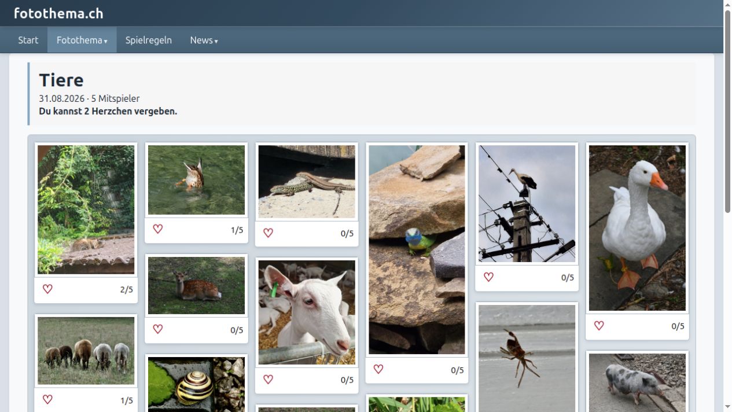This screenshot has height=412, width=732.
Task: Open the Fotothema dropdown menu
Action: click(x=82, y=40)
